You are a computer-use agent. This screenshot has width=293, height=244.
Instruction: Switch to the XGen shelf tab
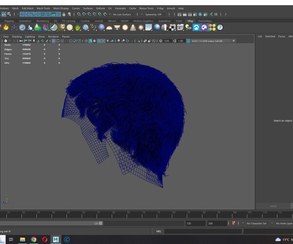click(179, 21)
